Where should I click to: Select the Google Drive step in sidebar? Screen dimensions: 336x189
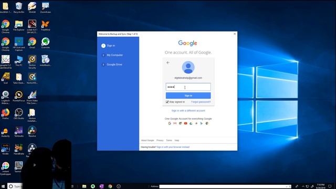point(112,65)
